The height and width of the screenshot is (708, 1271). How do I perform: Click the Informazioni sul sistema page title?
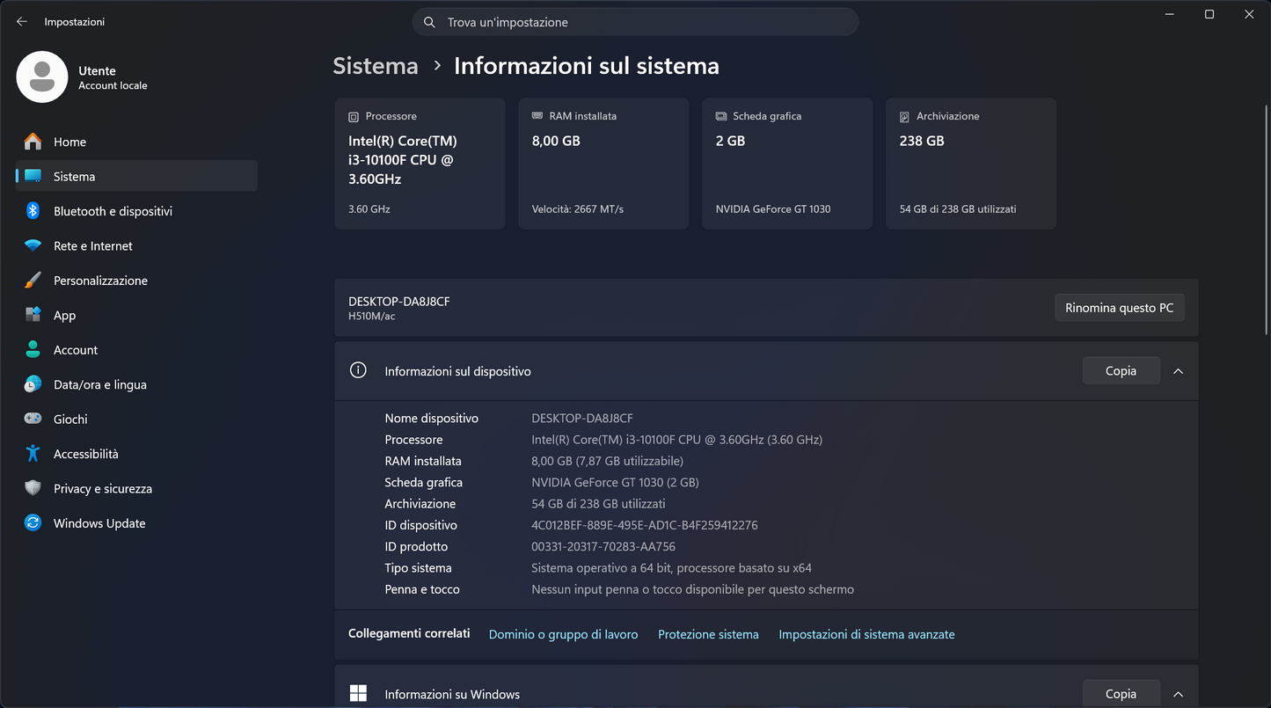click(587, 66)
